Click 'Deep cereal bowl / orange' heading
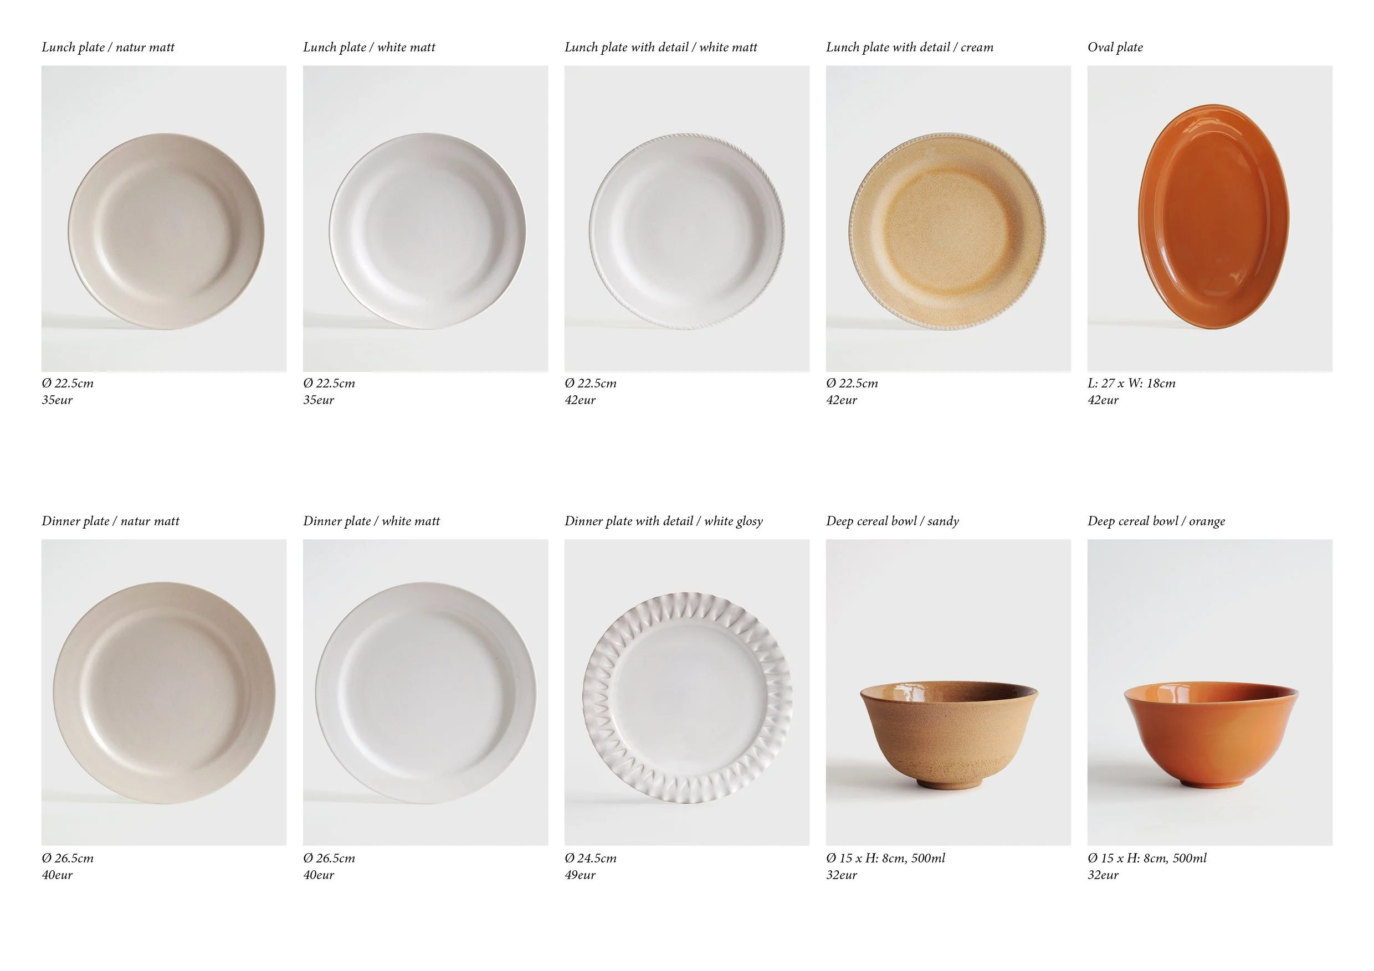The image size is (1374, 971). [x=1156, y=521]
